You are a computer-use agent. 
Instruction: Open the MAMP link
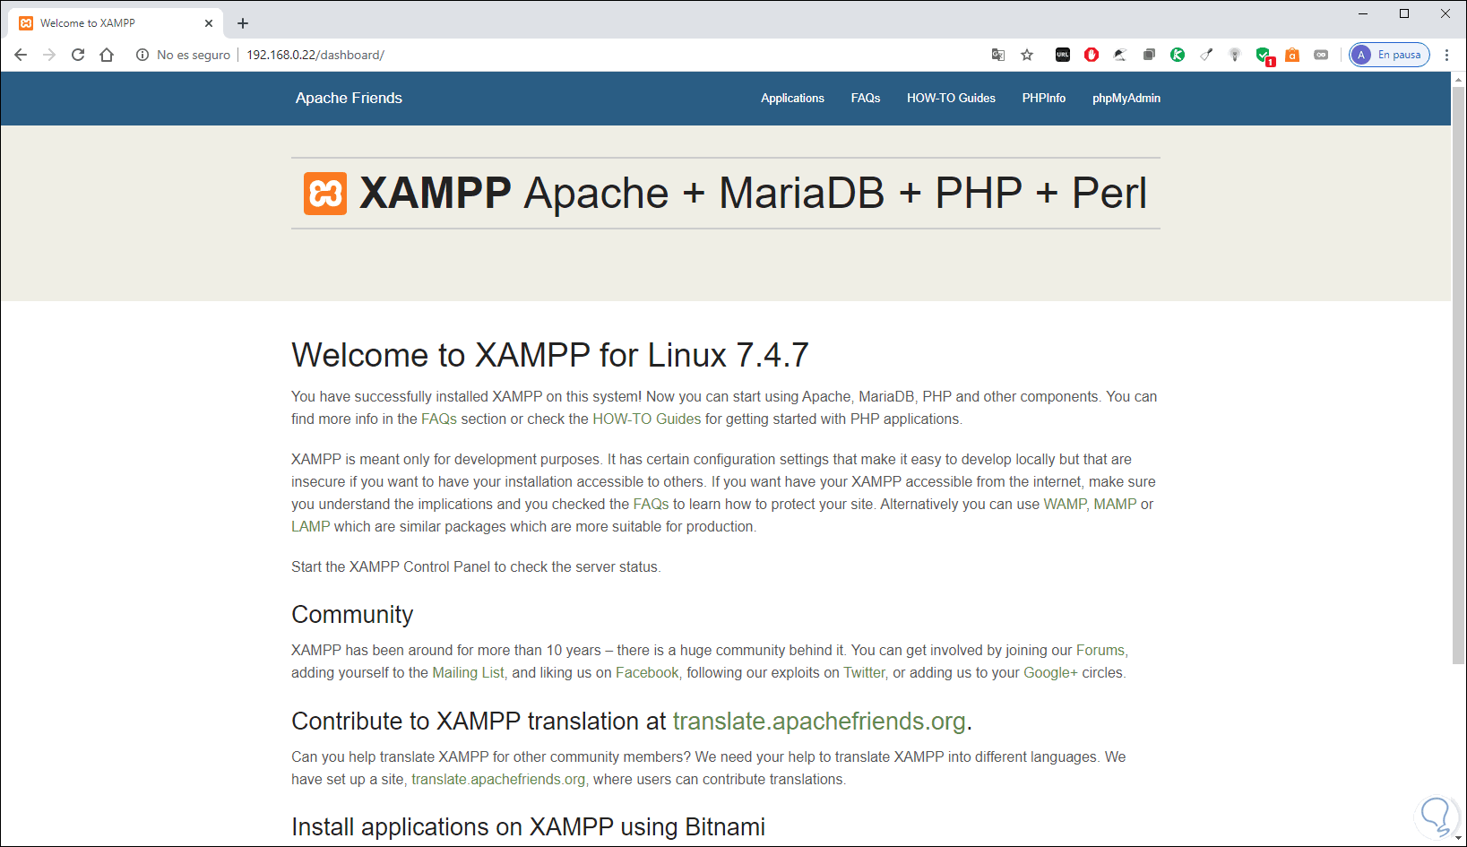(1115, 504)
